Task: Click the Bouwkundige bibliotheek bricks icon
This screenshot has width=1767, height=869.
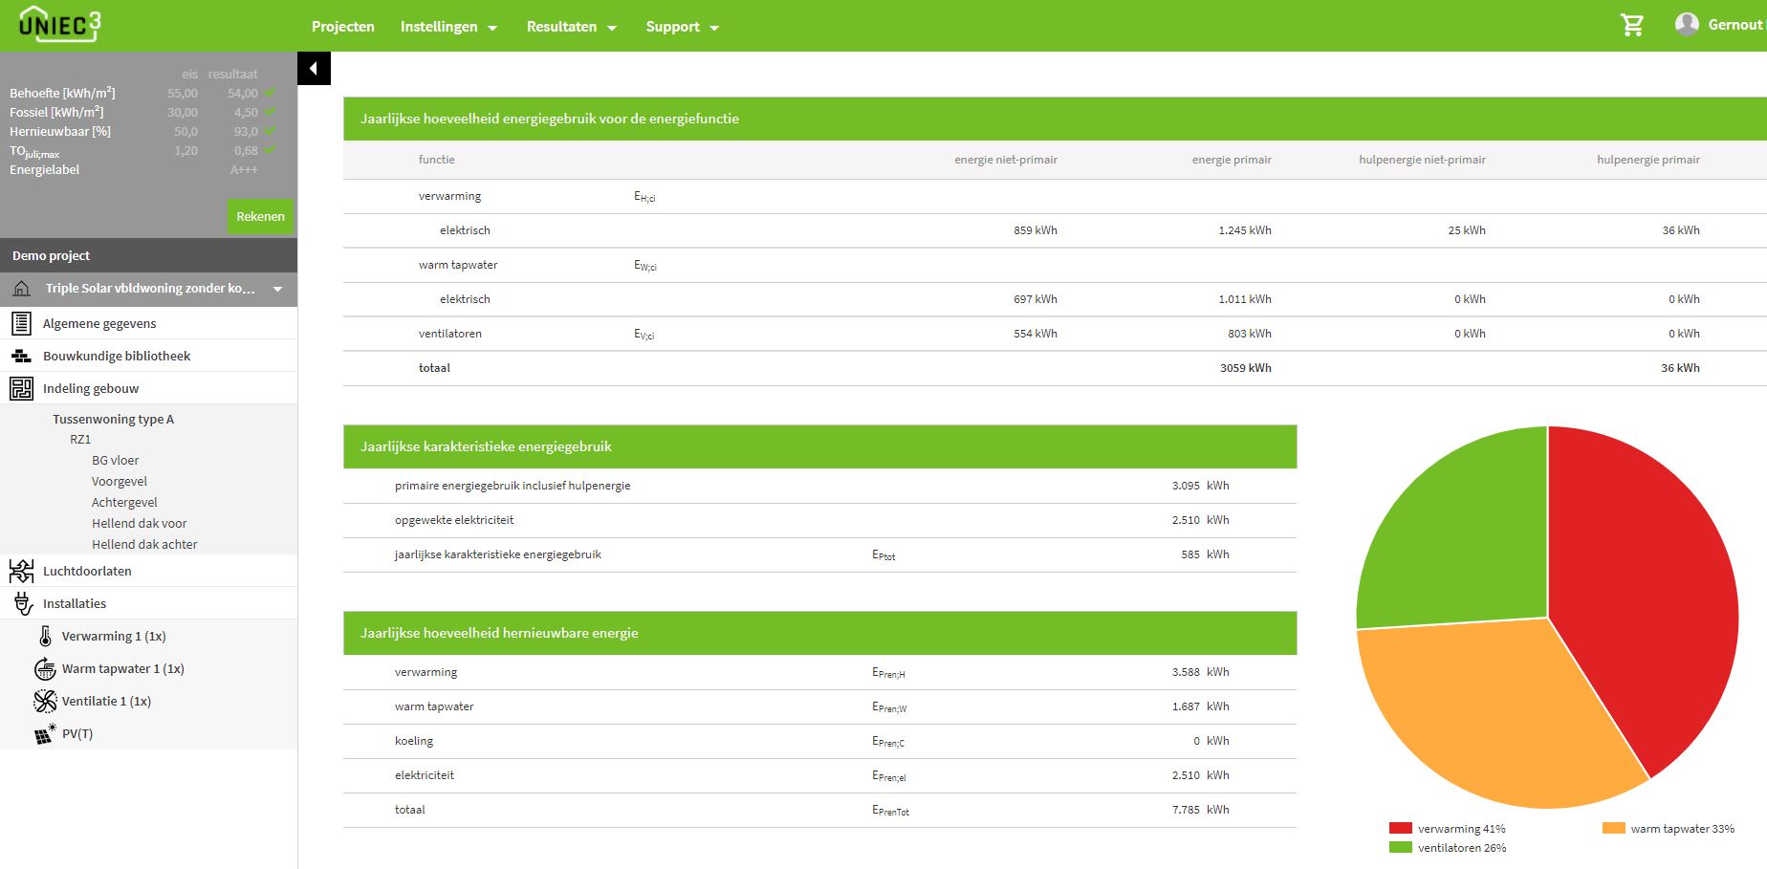Action: pyautogui.click(x=21, y=356)
